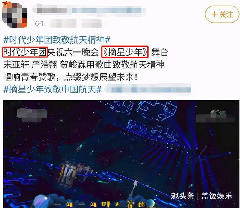Image resolution: width=240 pixels, height=208 pixels.
Task: Click the yellow lyric subtitle in the video
Action: pyautogui.click(x=99, y=204)
